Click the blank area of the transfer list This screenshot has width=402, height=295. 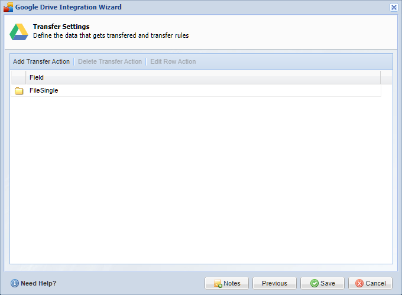click(201, 177)
